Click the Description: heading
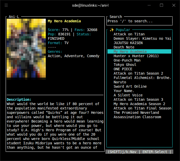Screen dimensions: 180x161 19,99
